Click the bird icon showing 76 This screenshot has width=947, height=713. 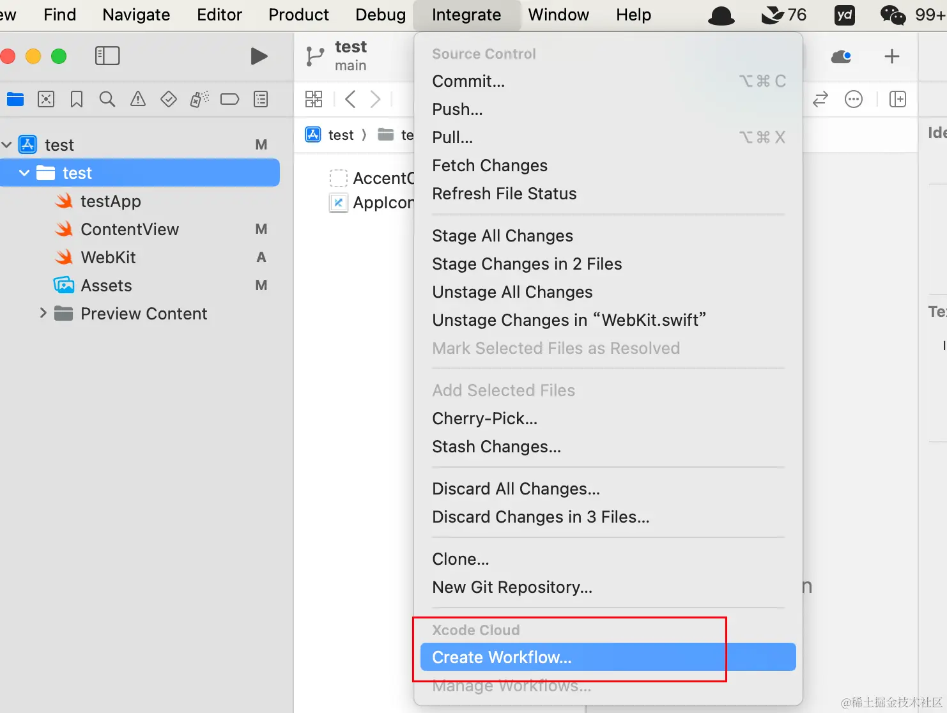point(784,15)
